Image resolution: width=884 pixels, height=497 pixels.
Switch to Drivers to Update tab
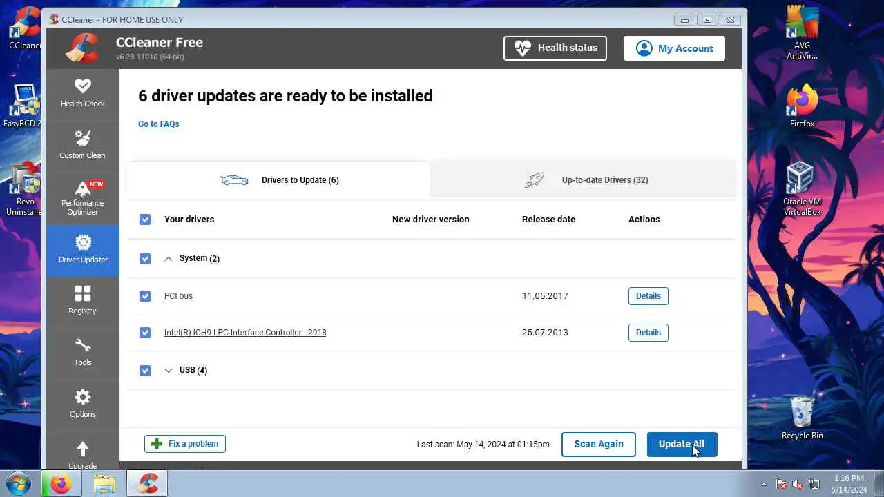(x=278, y=180)
